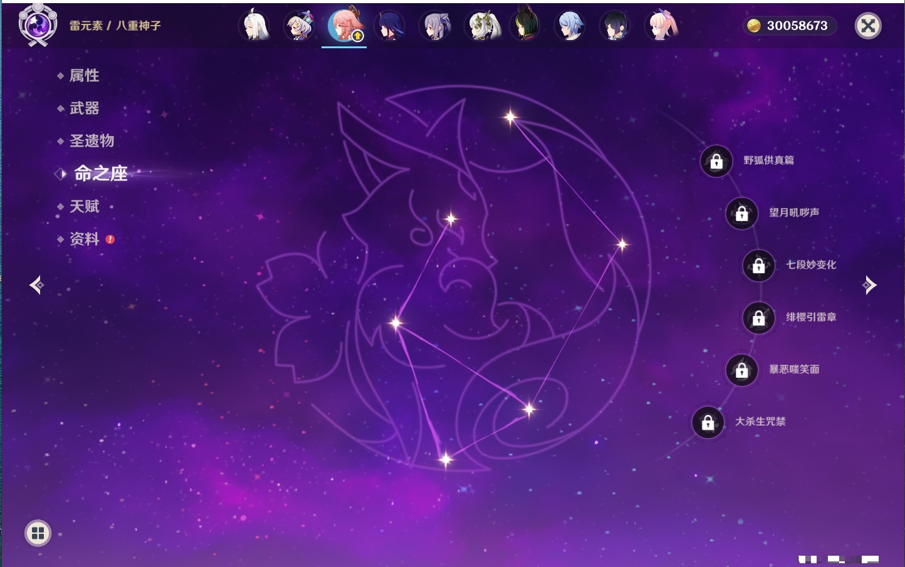Open the 属性 menu entry
The height and width of the screenshot is (567, 905).
pos(84,76)
